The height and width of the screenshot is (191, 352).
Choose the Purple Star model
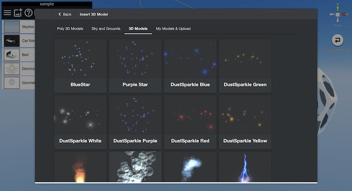[135, 65]
